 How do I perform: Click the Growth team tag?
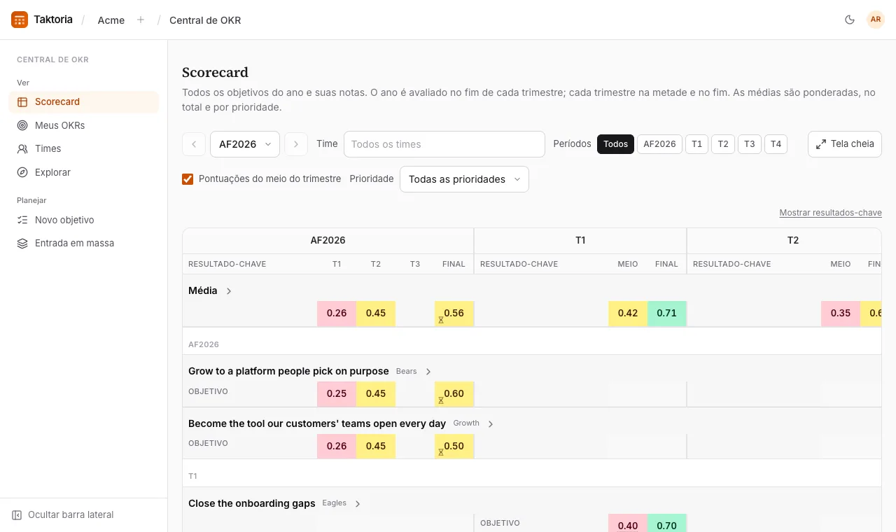pyautogui.click(x=466, y=423)
